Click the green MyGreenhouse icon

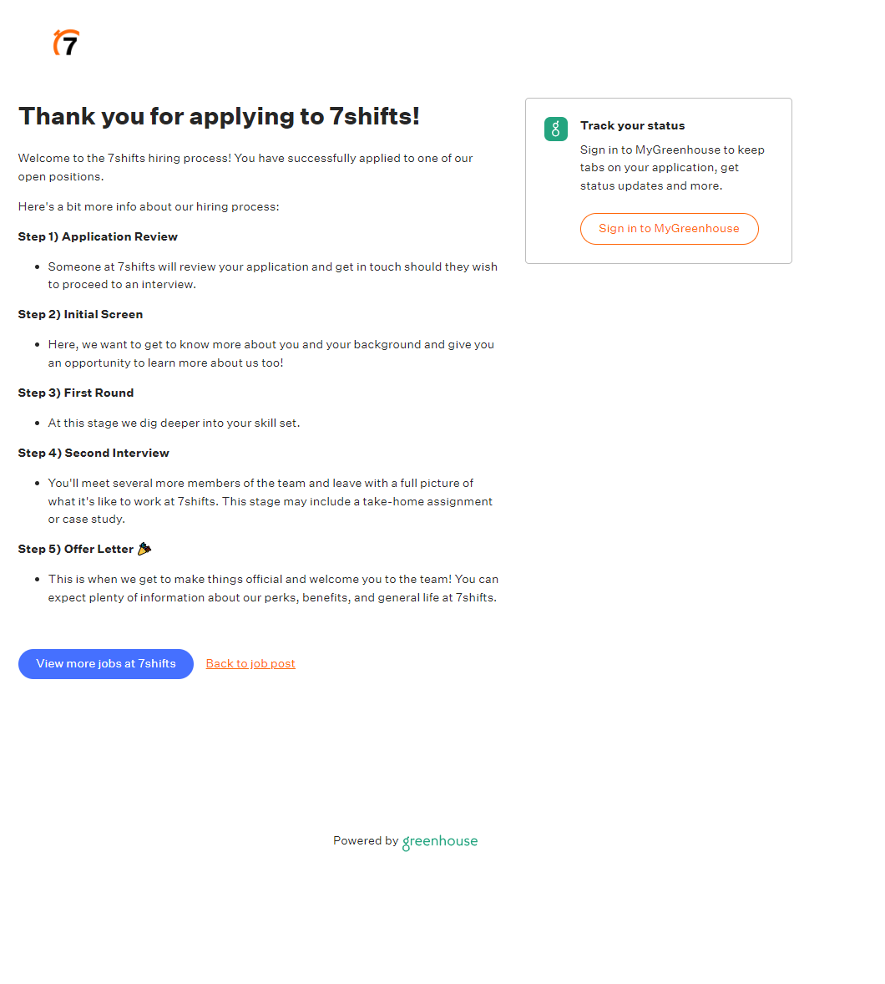pyautogui.click(x=555, y=129)
